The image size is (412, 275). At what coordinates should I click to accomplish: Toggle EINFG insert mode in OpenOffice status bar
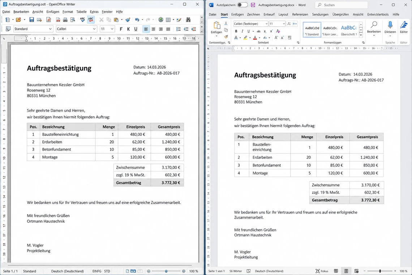pos(97,271)
